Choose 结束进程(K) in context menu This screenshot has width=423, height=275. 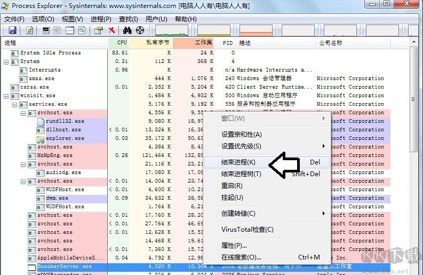click(x=267, y=162)
